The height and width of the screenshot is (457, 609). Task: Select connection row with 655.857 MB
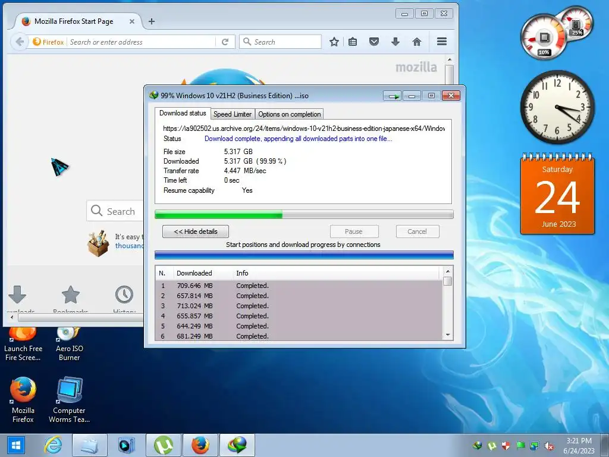[x=299, y=316]
